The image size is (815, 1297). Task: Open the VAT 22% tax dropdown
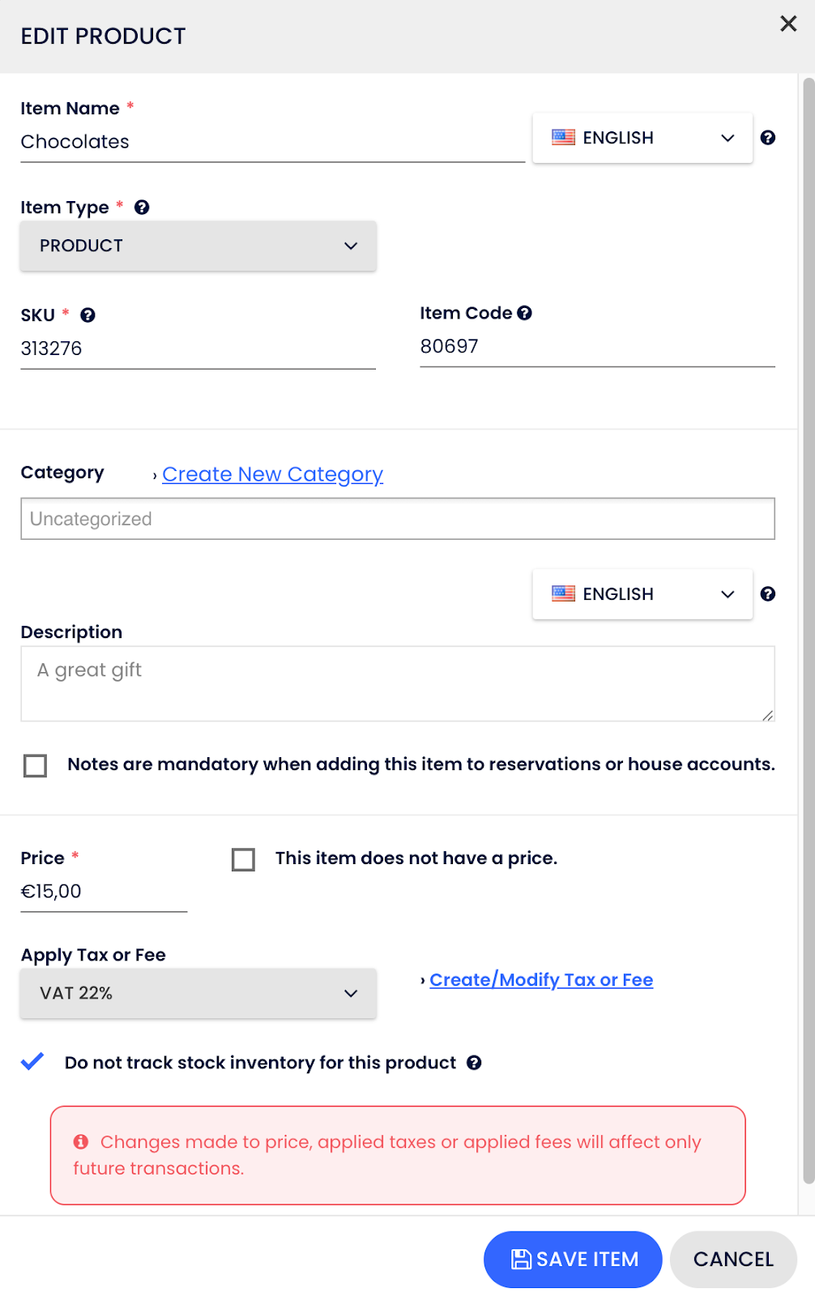(x=198, y=993)
